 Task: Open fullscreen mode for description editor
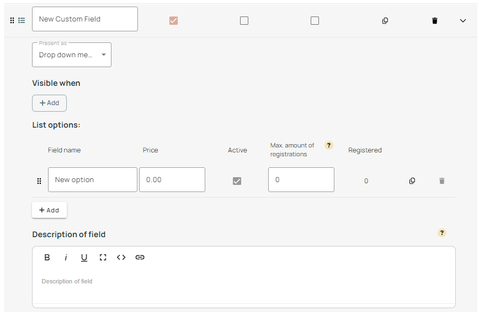[103, 258]
